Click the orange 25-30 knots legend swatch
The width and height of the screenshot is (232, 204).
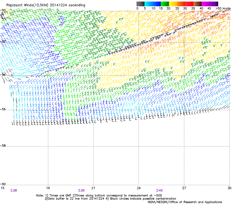pyautogui.click(x=181, y=4)
